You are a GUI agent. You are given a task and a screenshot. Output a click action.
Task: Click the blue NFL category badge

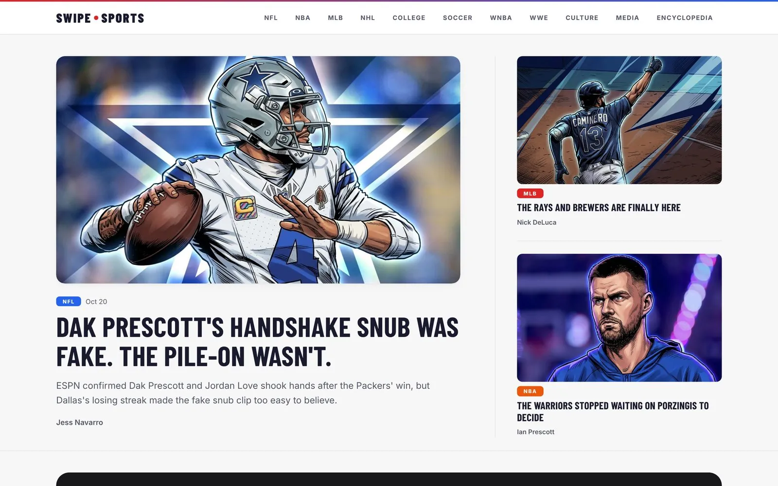(x=69, y=301)
